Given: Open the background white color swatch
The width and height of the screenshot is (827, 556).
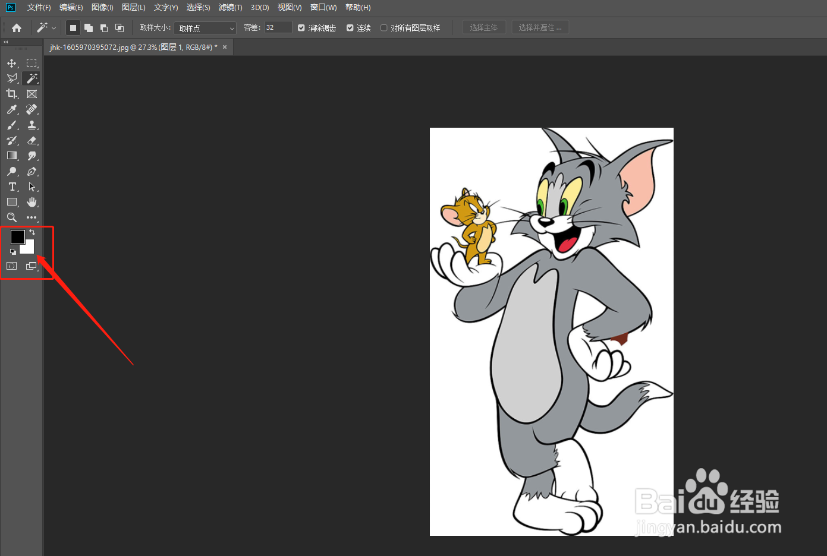Looking at the screenshot, I should click(28, 247).
